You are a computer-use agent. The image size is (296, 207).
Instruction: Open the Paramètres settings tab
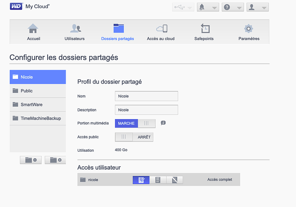[x=249, y=32]
